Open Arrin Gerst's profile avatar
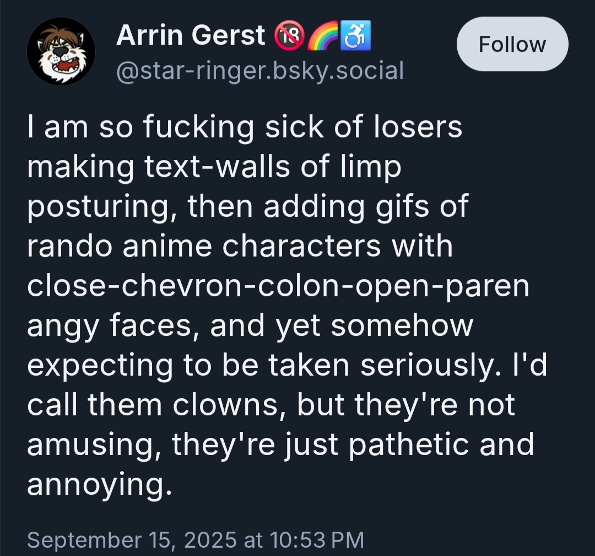 coord(61,51)
